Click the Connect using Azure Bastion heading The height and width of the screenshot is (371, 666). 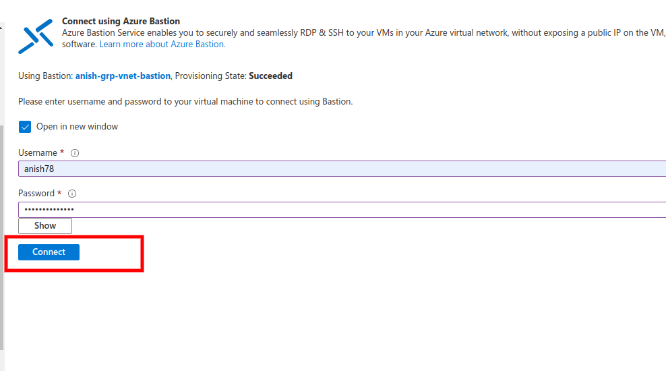point(121,22)
